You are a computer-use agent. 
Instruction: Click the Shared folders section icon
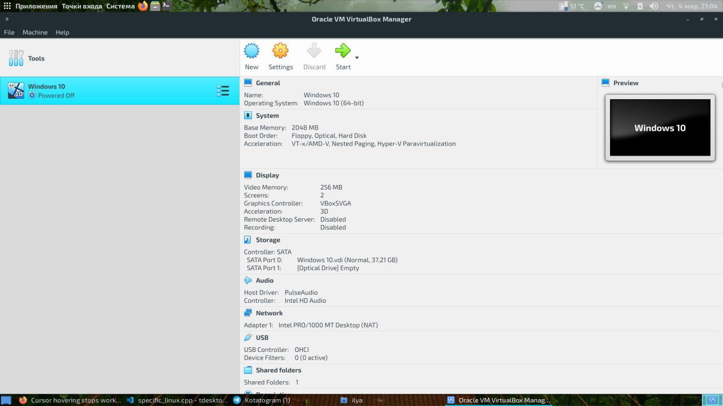pos(248,370)
